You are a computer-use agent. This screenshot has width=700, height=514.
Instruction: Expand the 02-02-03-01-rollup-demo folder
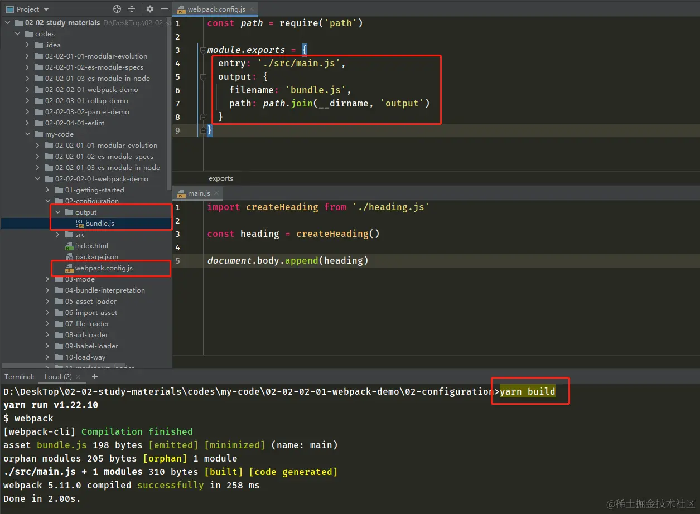28,101
